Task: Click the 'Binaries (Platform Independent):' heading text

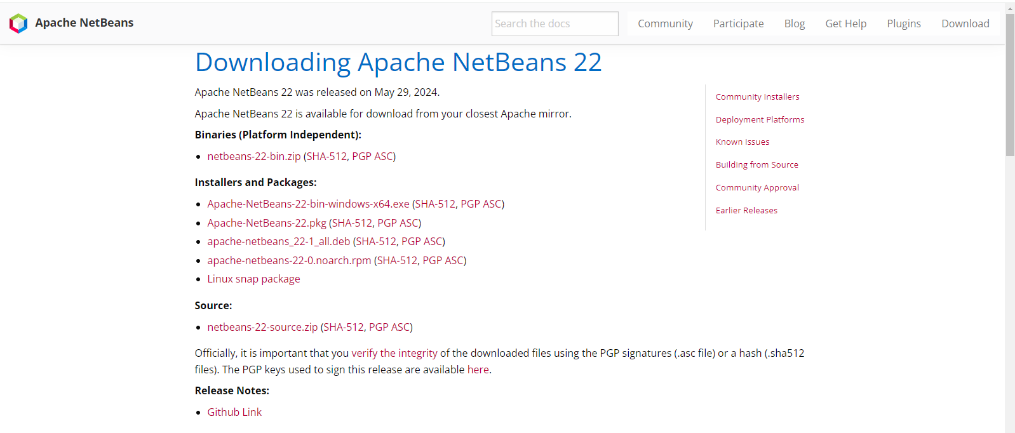Action: 278,135
